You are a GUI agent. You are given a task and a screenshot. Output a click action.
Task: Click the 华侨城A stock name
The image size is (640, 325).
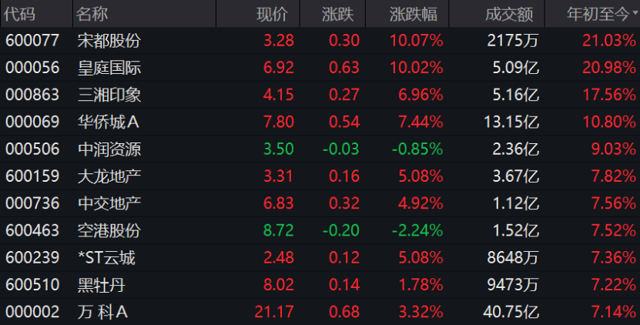(109, 122)
